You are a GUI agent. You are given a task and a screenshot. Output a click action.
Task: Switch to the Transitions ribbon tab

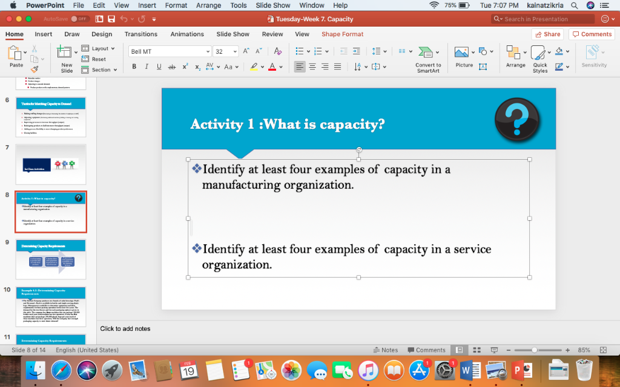pyautogui.click(x=142, y=34)
